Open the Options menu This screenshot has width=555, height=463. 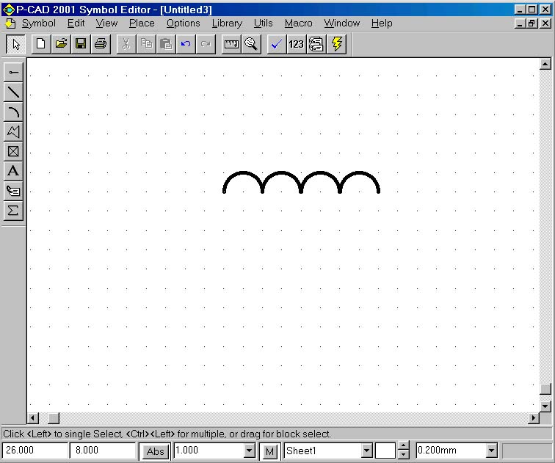pos(183,23)
